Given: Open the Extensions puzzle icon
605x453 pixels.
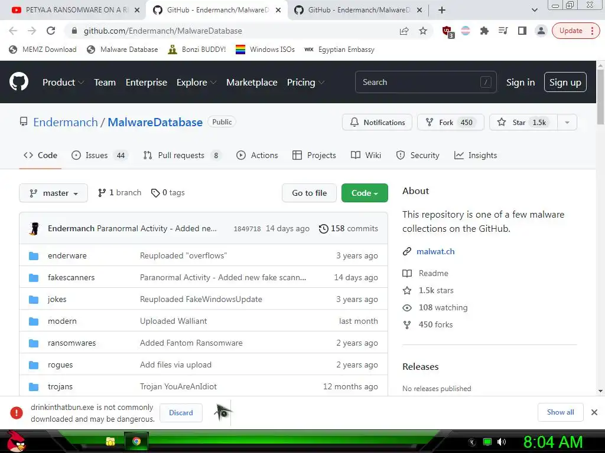Looking at the screenshot, I should coord(484,31).
